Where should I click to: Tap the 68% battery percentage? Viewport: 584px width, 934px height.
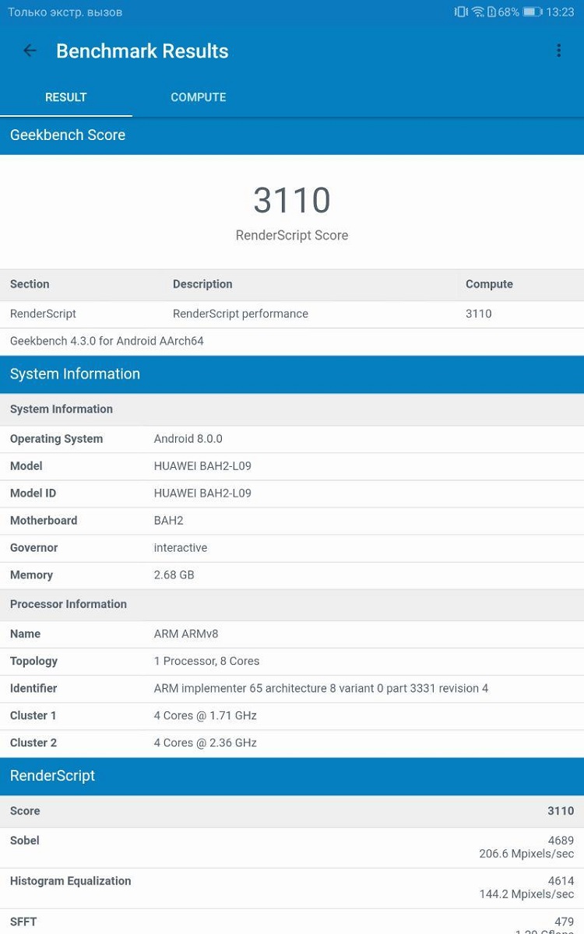508,12
